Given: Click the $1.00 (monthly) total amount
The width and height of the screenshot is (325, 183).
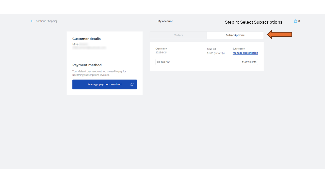Looking at the screenshot, I should pos(216,53).
